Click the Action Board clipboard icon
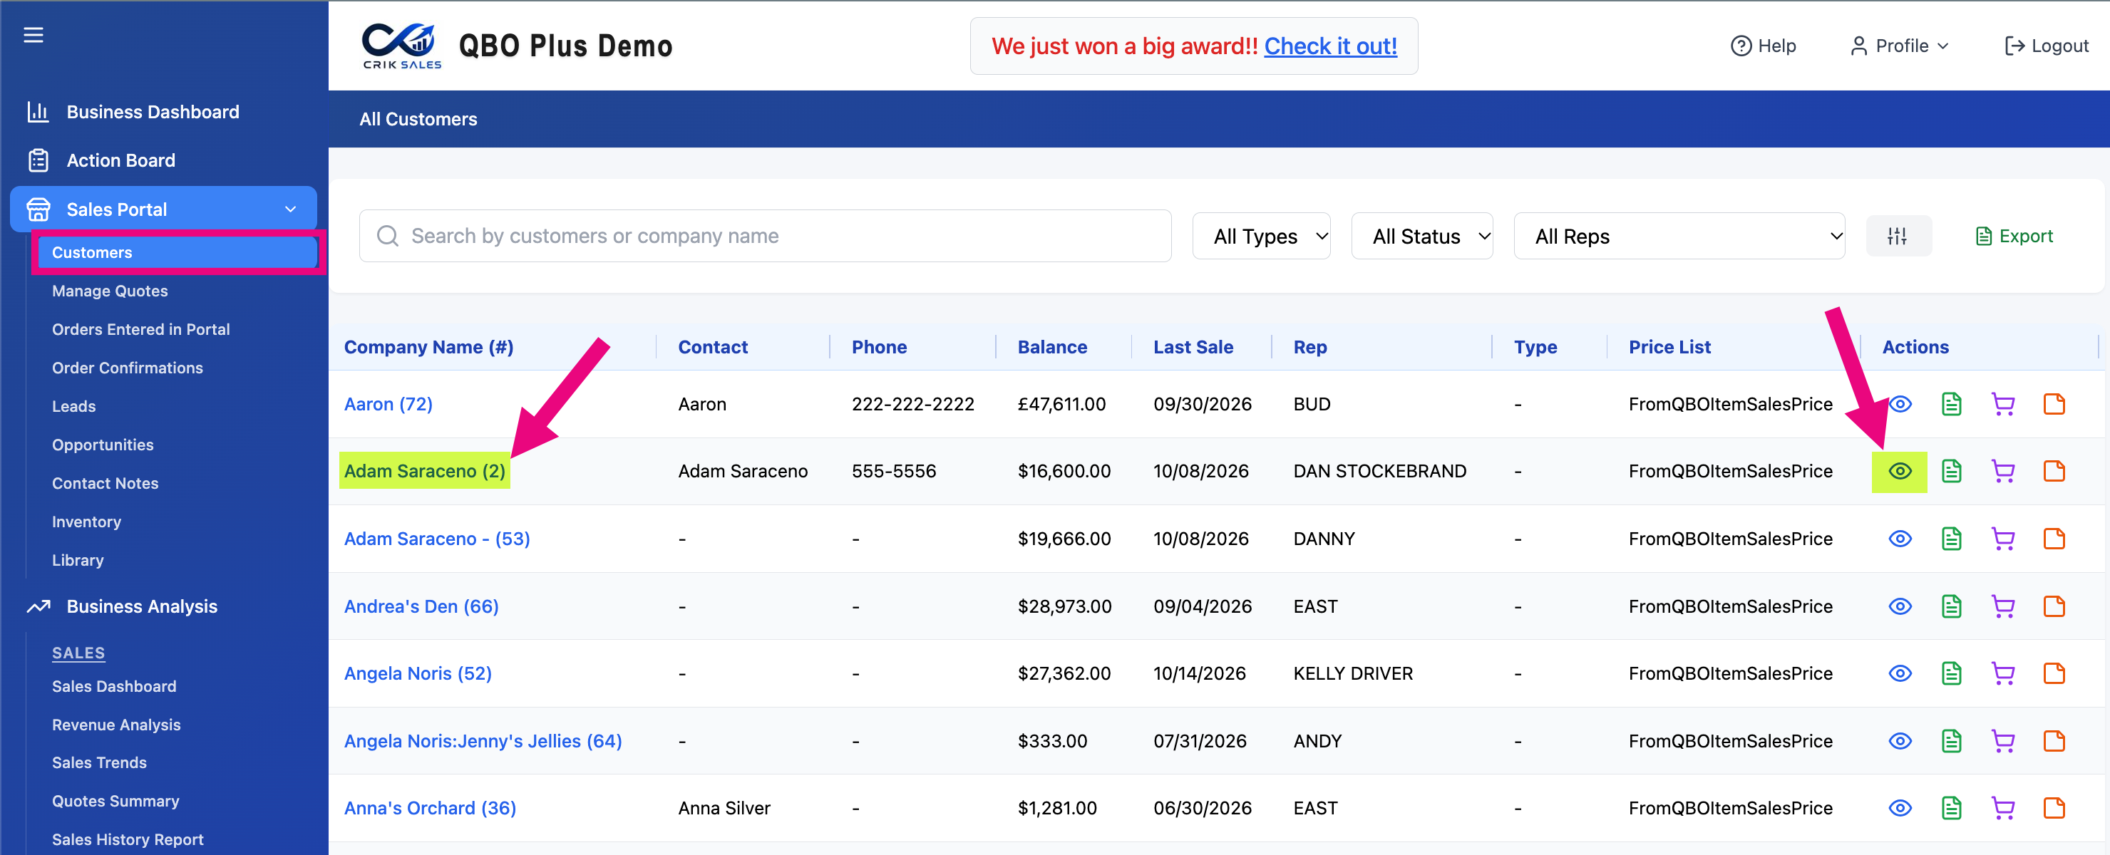This screenshot has height=855, width=2110. coord(38,160)
